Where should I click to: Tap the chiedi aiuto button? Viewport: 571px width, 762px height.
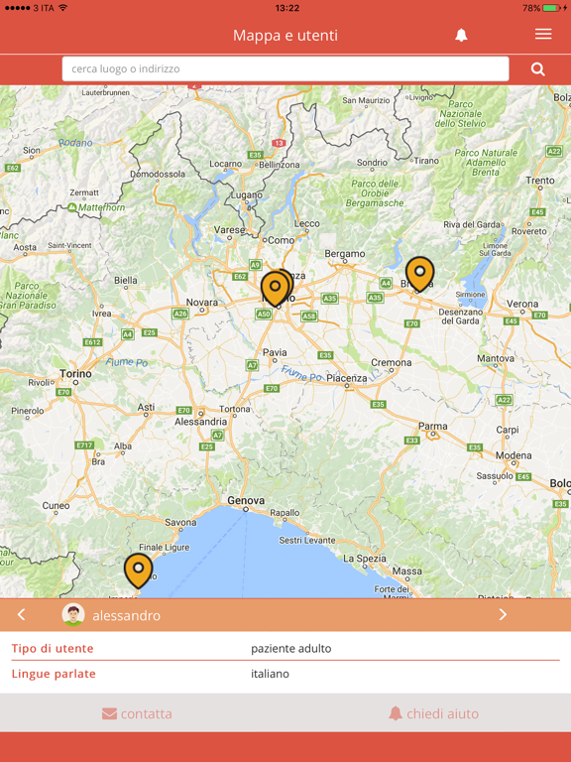433,713
